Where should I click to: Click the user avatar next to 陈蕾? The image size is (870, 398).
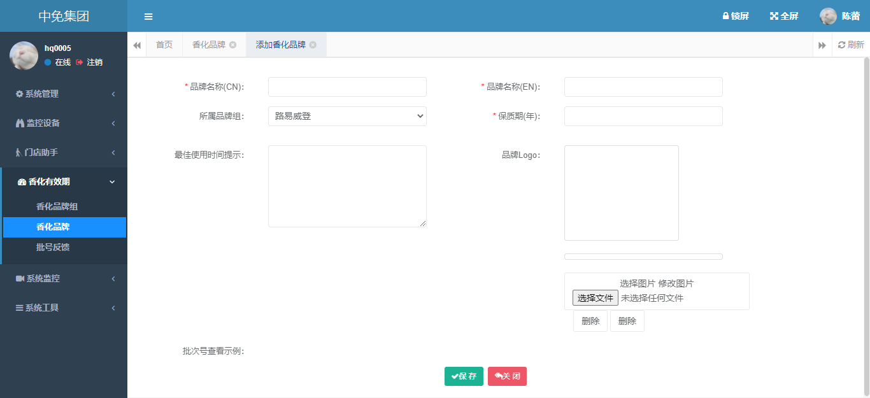828,17
